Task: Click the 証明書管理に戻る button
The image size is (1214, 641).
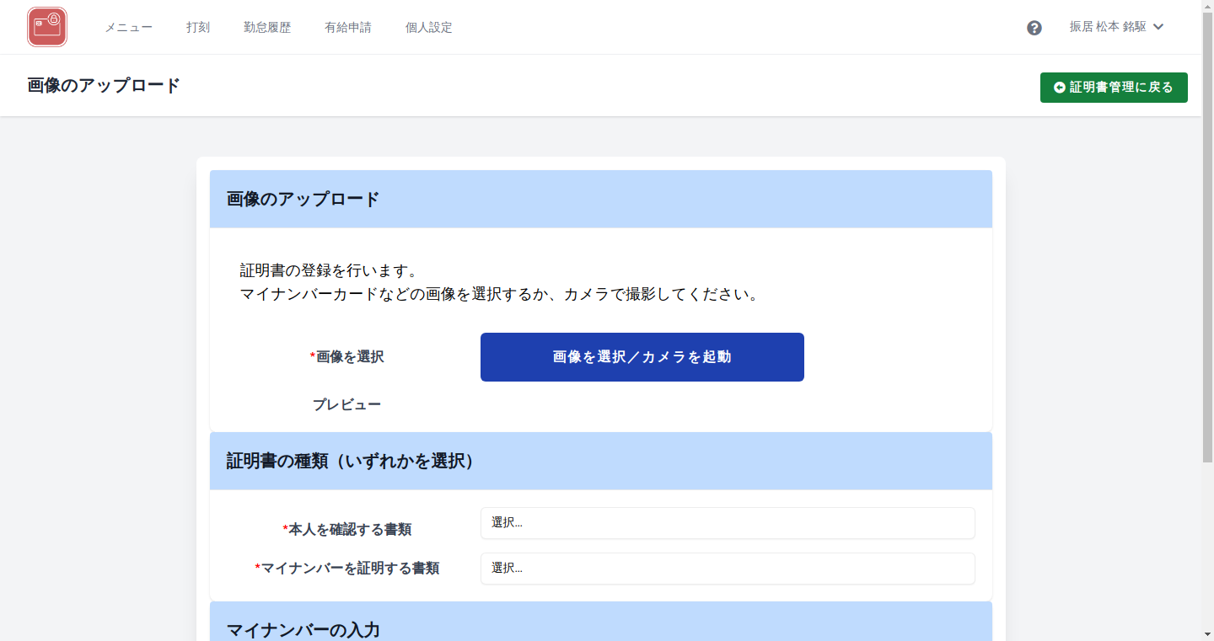Action: (x=1114, y=88)
